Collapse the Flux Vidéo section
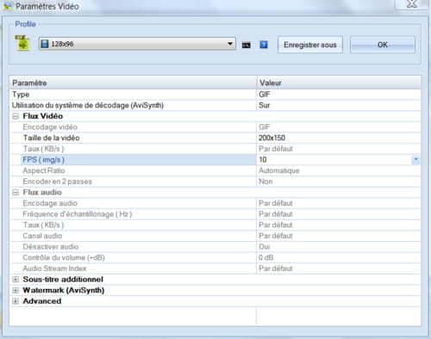Screen dimensions: 431x339 (x=16, y=116)
